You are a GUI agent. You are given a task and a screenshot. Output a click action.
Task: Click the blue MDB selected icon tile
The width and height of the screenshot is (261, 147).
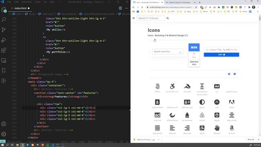[194, 47]
